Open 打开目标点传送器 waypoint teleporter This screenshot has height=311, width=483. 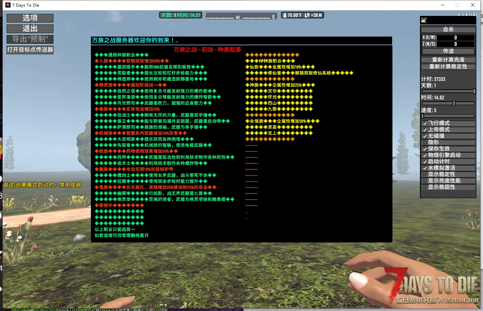[x=30, y=50]
